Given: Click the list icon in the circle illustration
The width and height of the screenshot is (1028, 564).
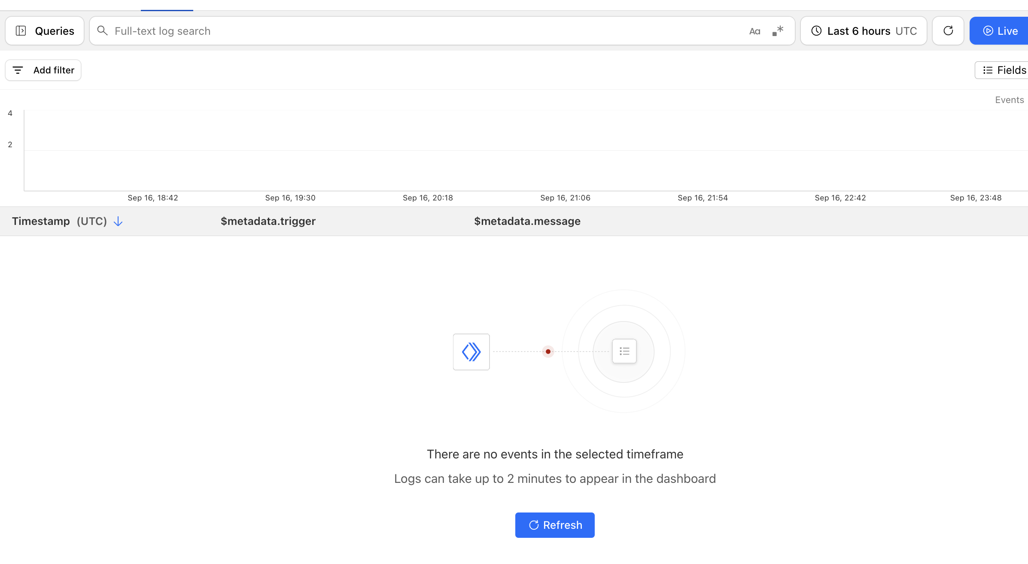Looking at the screenshot, I should 624,352.
